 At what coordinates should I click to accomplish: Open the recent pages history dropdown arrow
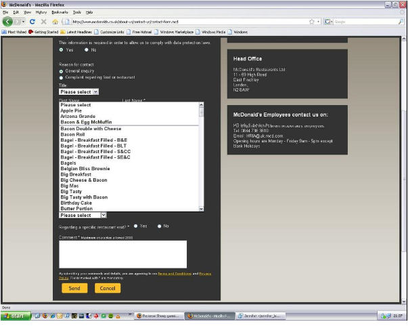[x=23, y=22]
